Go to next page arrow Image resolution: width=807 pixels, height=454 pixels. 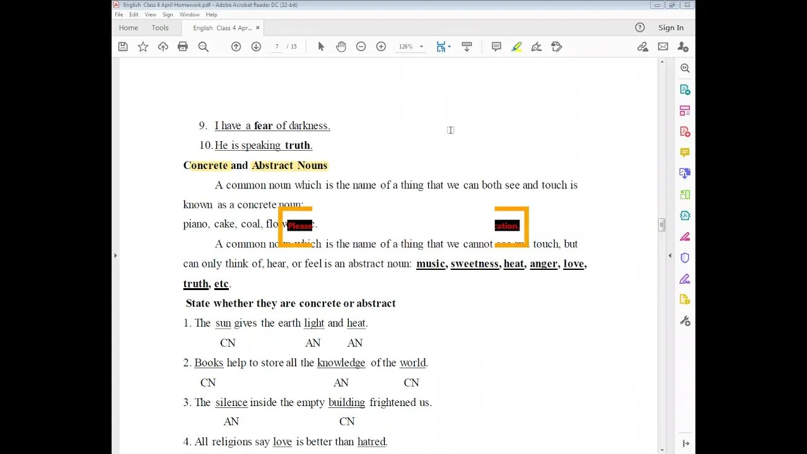pos(256,47)
